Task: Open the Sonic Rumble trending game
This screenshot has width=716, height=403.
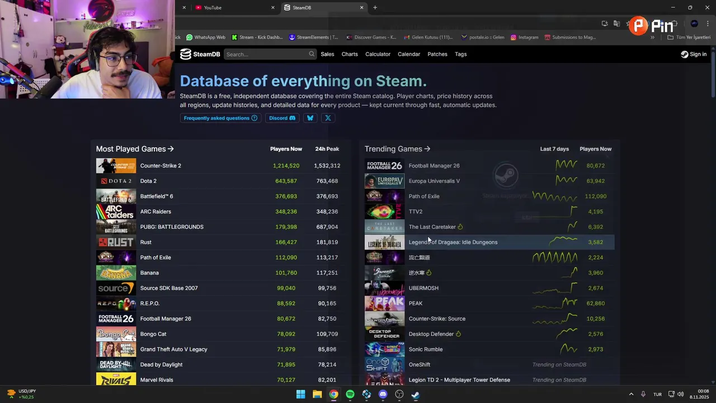Action: click(426, 349)
